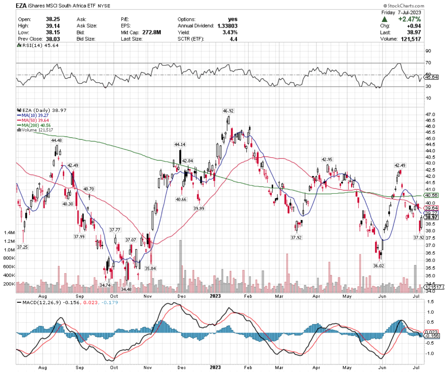Click the RSI(14) 45.64 label
The width and height of the screenshot is (448, 373).
coord(41,45)
